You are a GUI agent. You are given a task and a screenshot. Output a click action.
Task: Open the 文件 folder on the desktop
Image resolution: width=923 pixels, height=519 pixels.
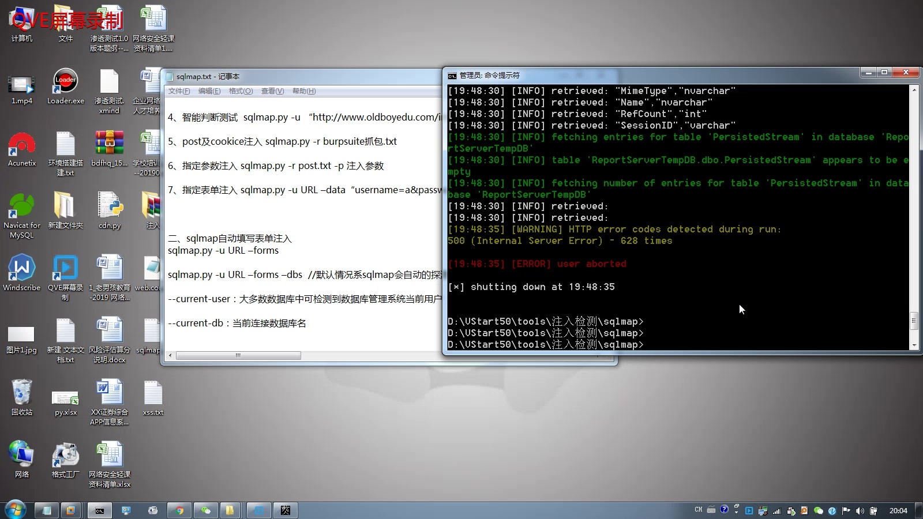pyautogui.click(x=66, y=24)
